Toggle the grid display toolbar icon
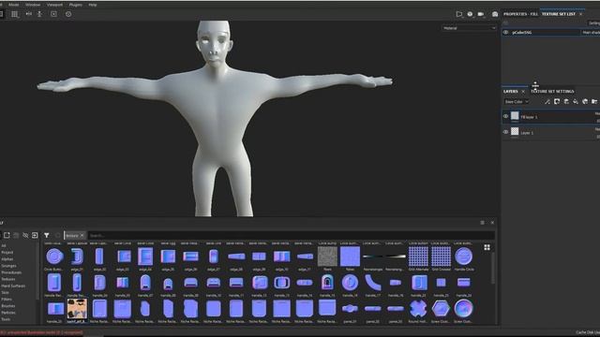Viewport: 600px width, 337px height. (x=15, y=14)
